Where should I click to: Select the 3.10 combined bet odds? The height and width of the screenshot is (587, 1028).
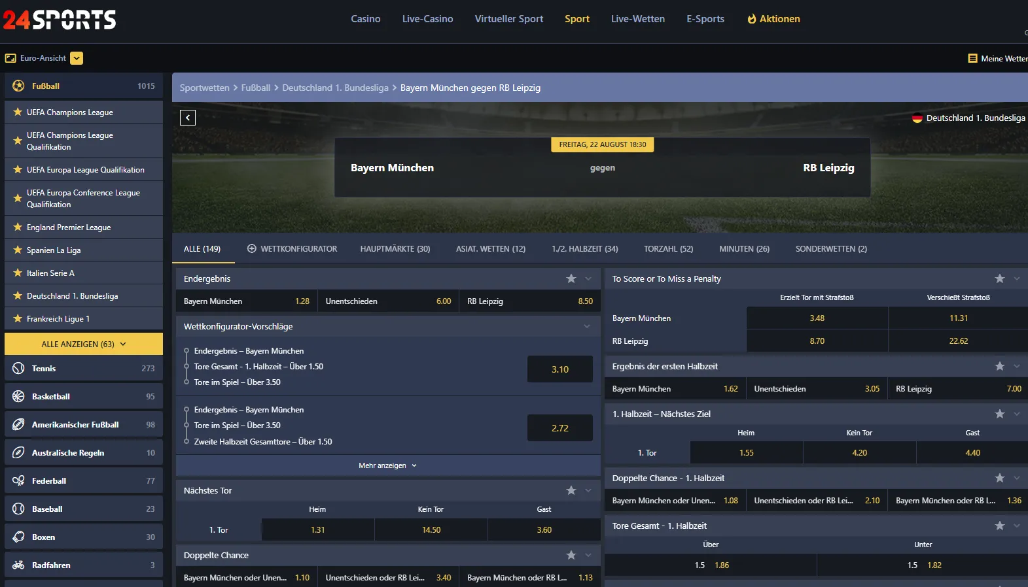tap(560, 369)
